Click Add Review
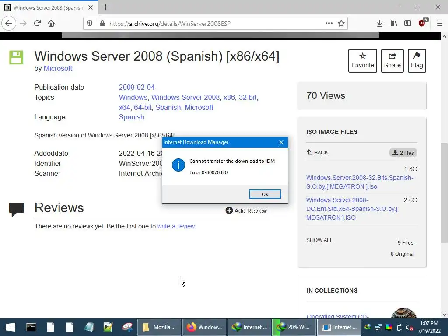 [x=246, y=211]
